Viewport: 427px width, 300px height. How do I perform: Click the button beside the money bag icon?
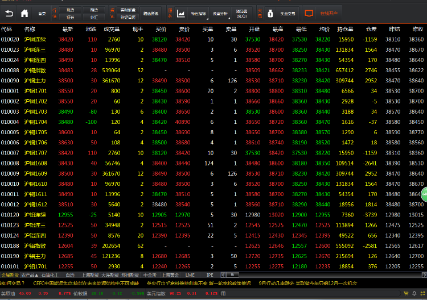pos(288,13)
